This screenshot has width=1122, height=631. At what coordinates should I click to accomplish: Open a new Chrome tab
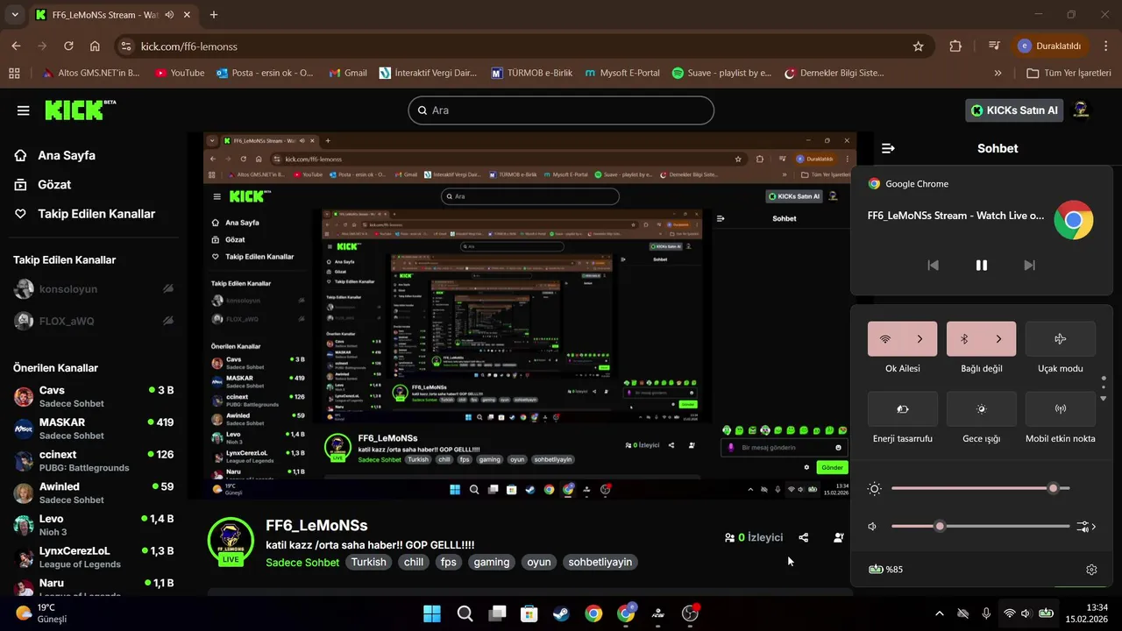[x=214, y=15]
